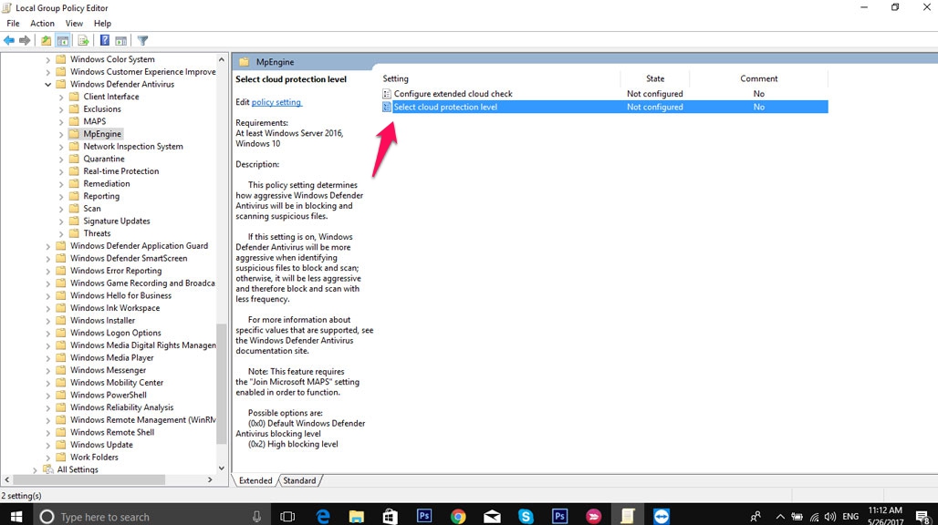This screenshot has width=938, height=525.
Task: Go up one level with folder icon
Action: point(46,41)
